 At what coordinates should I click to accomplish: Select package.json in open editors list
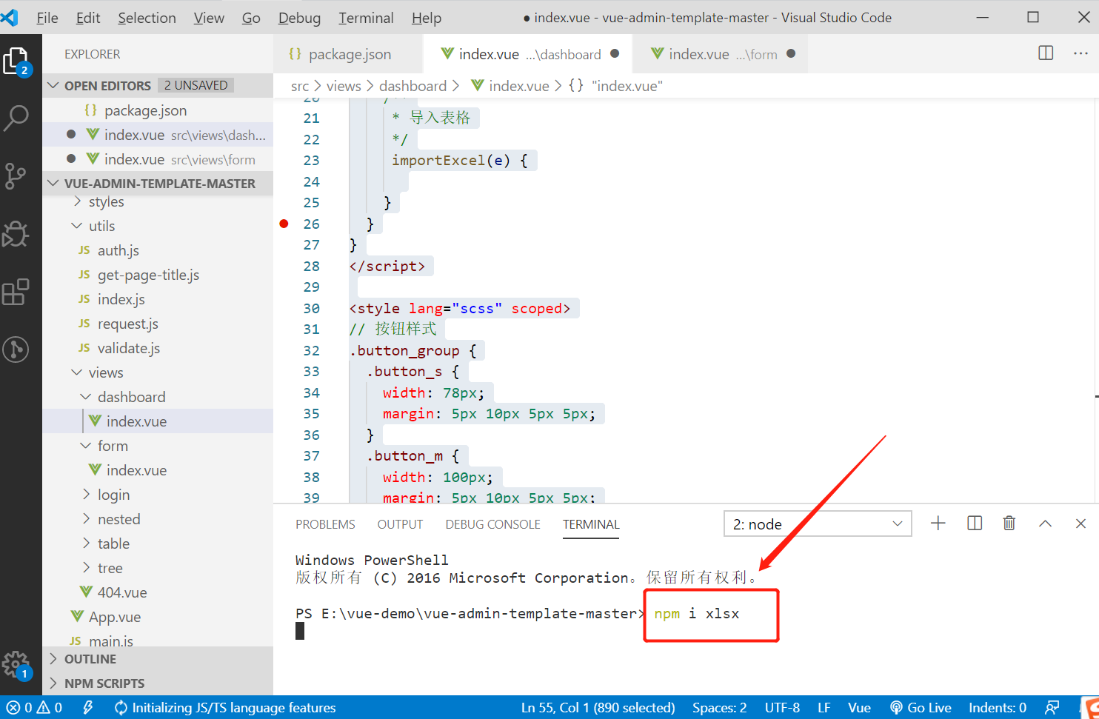158,110
